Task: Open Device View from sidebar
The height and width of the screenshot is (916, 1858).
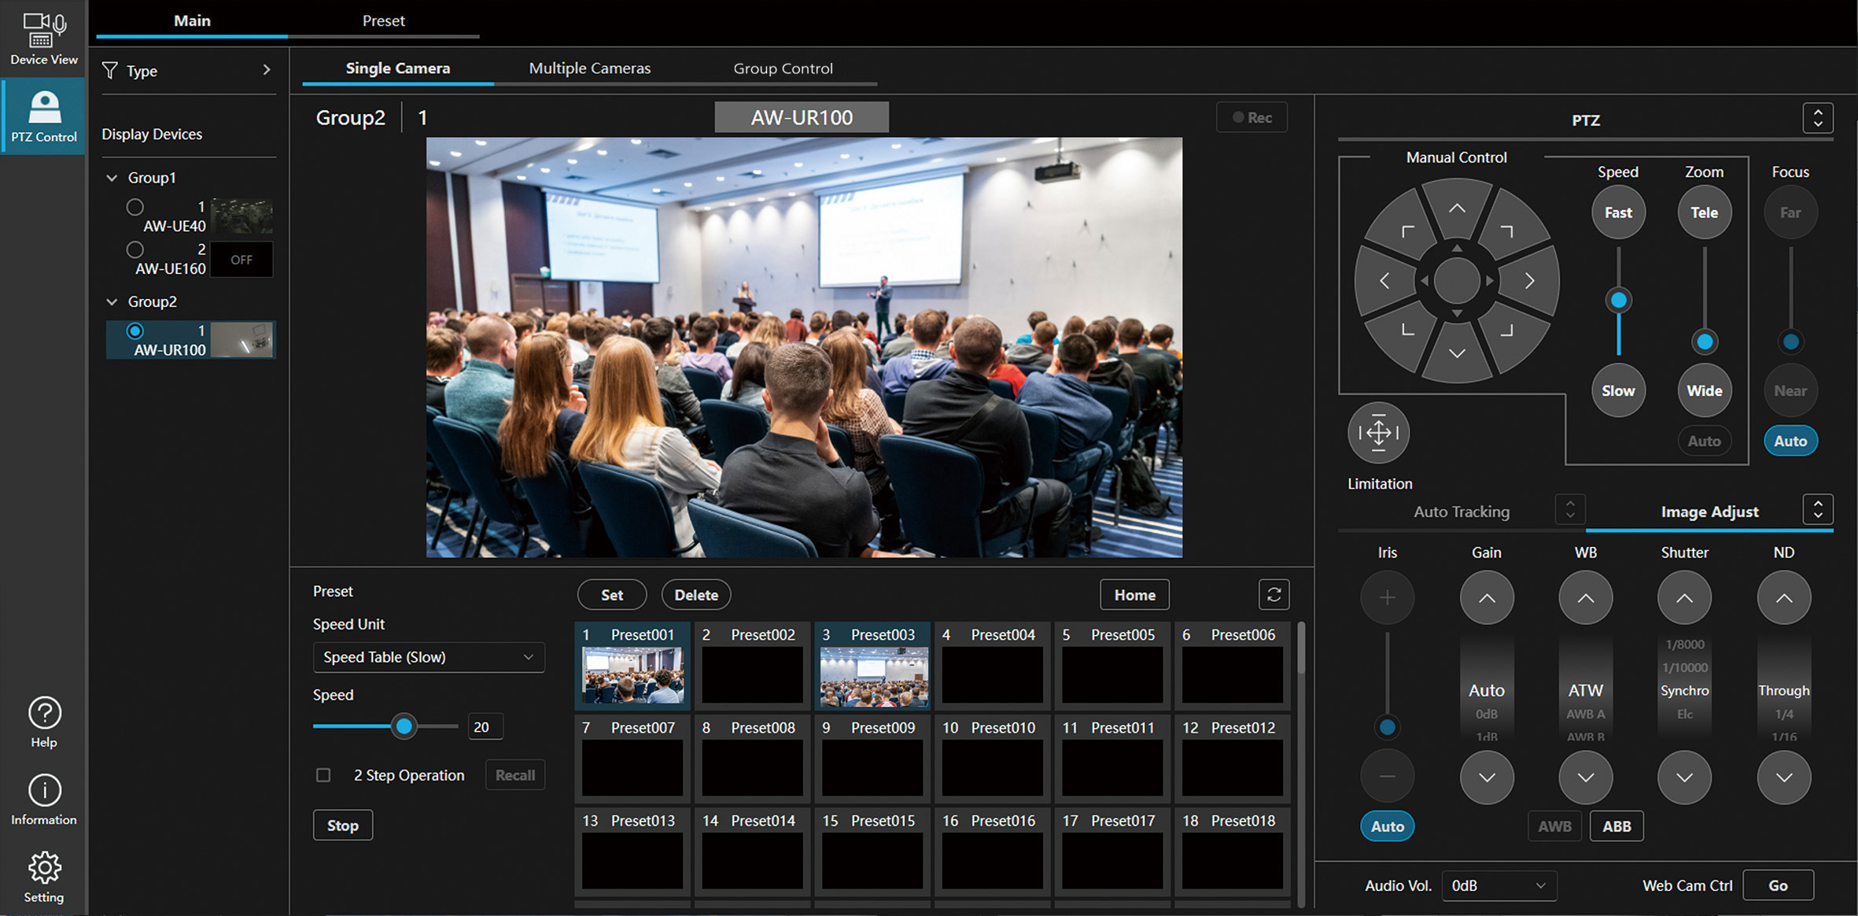Action: [43, 38]
